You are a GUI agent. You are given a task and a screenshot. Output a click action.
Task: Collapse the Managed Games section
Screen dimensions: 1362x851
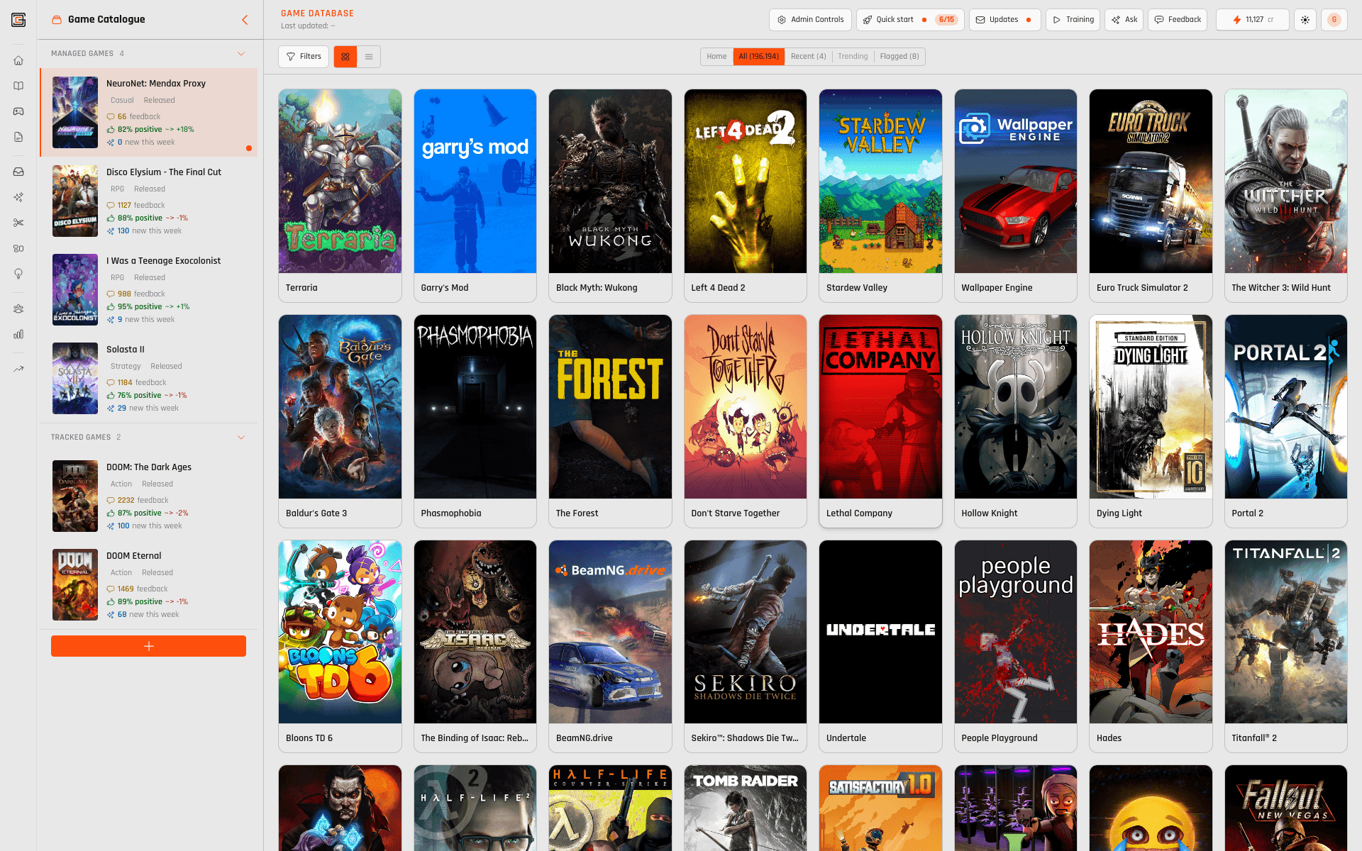pos(241,54)
